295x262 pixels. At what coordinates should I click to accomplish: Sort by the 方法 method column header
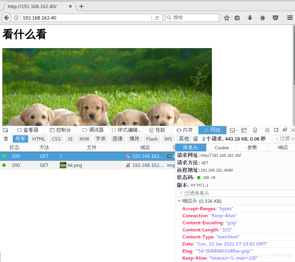click(44, 147)
